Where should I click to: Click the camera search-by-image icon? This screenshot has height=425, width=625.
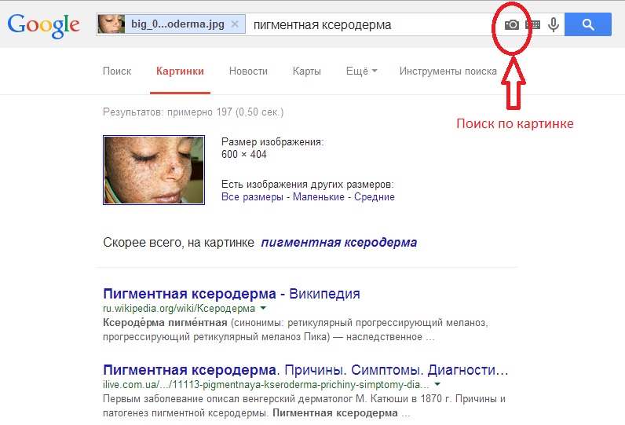click(x=512, y=24)
